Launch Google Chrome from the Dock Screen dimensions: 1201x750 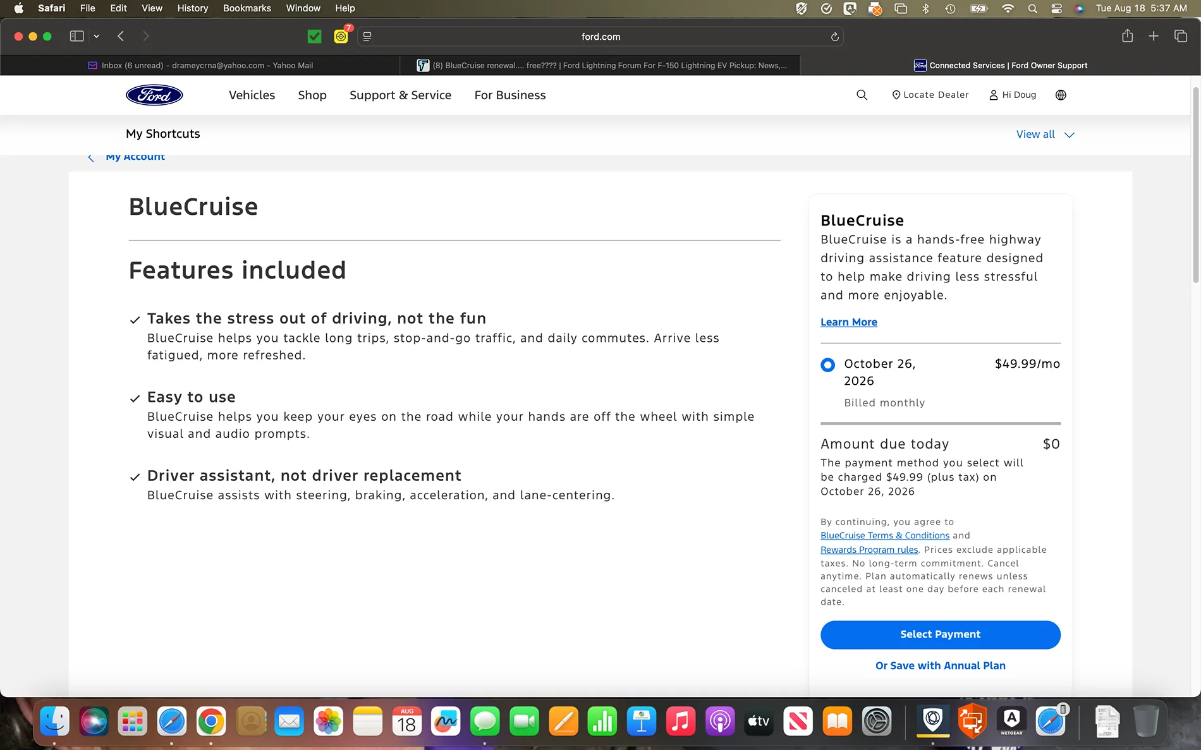(211, 721)
